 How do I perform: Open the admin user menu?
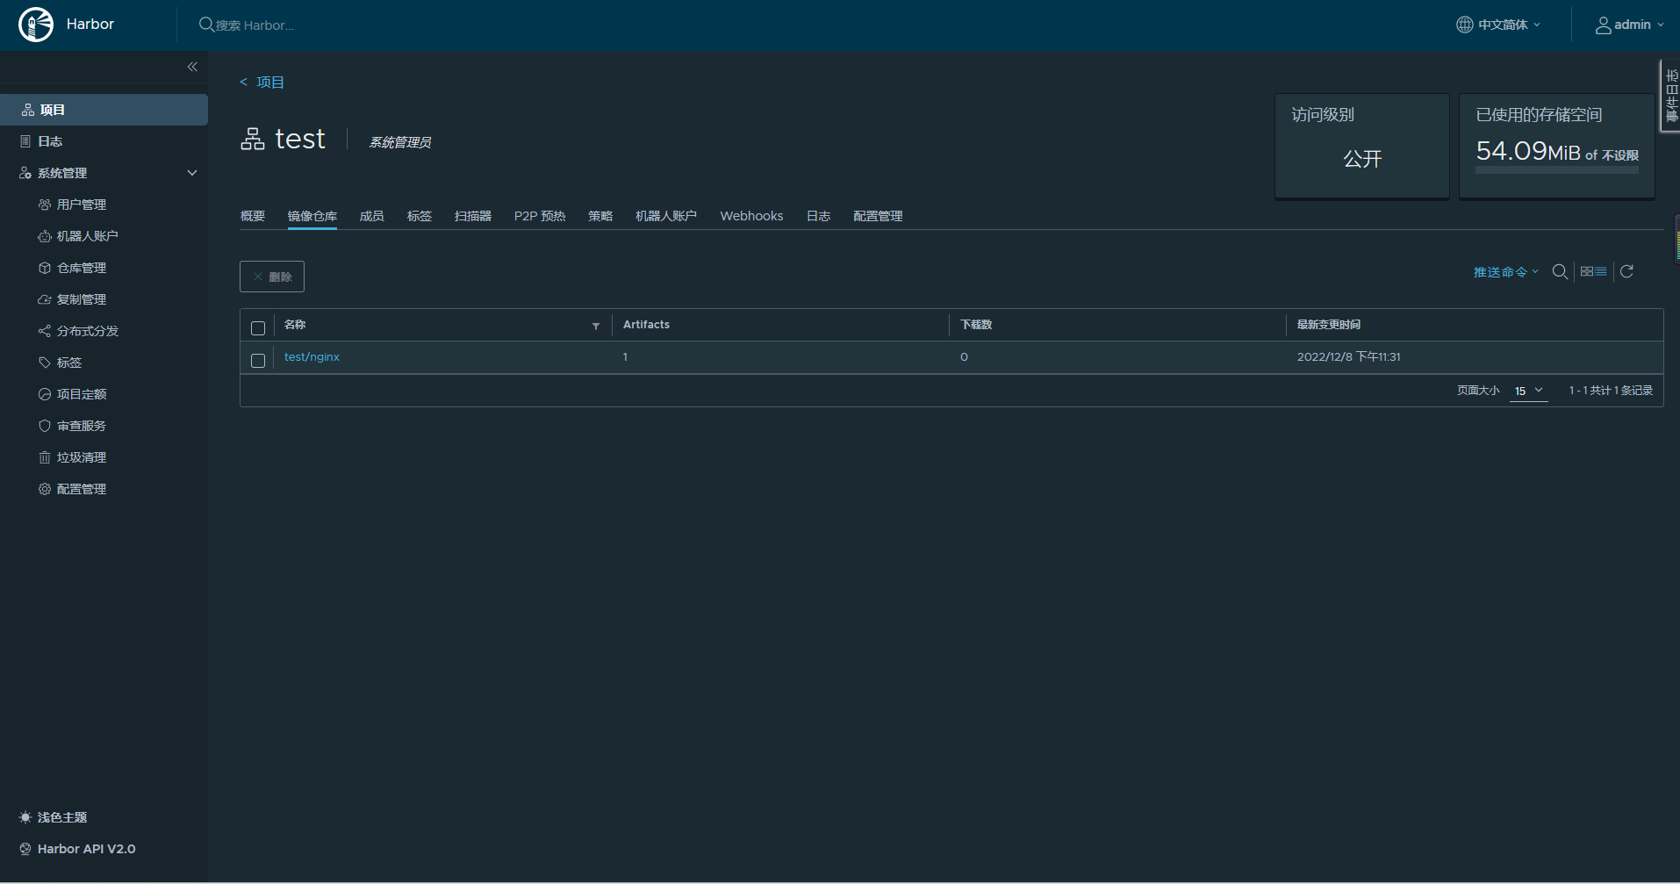[x=1630, y=25]
